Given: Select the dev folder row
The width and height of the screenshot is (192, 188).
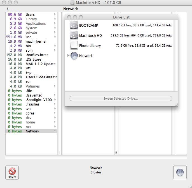Looking at the screenshot, I should click(x=31, y=118).
